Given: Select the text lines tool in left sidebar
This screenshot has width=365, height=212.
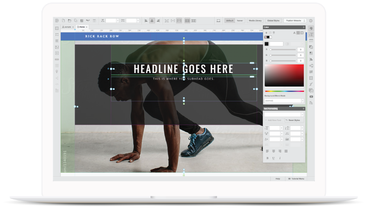Looking at the screenshot, I should (x=57, y=41).
